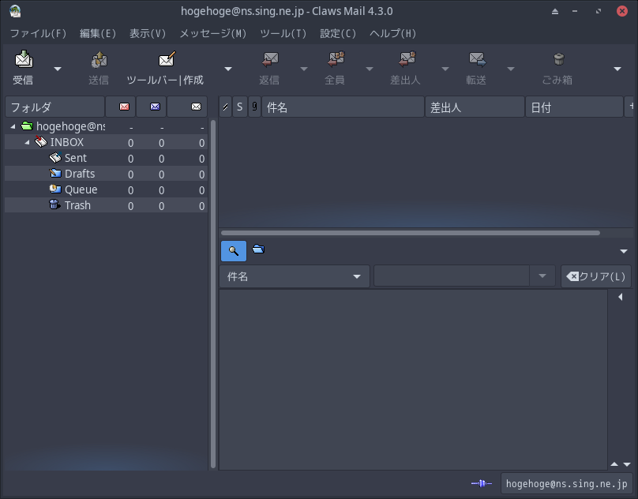Click the Trash (ごみ箱) toolbar icon
638x499 pixels.
point(559,59)
